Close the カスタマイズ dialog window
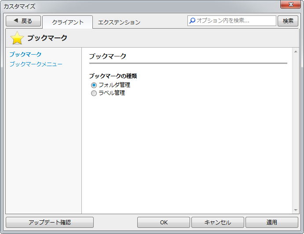 pyautogui.click(x=290, y=4)
